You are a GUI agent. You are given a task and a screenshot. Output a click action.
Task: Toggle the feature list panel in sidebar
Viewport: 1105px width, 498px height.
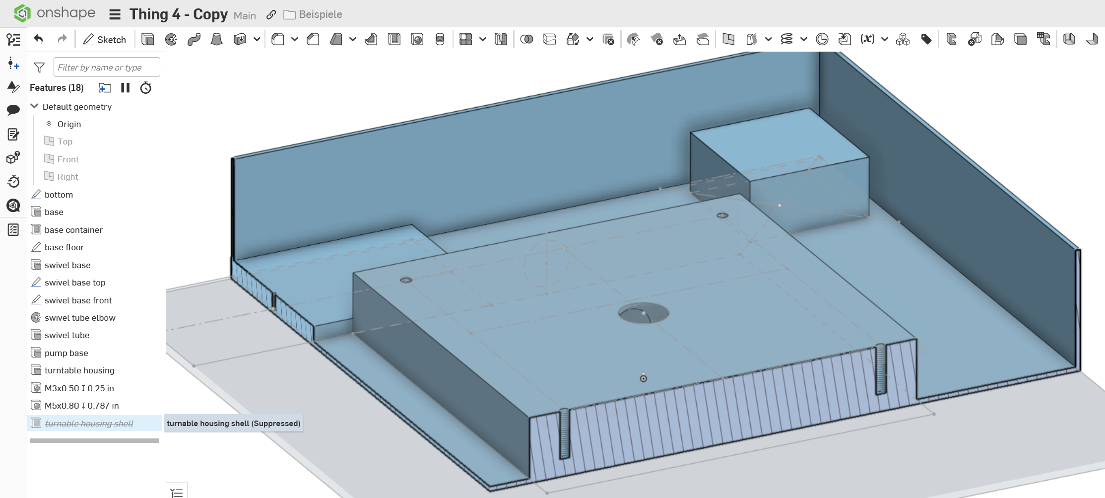coord(13,39)
